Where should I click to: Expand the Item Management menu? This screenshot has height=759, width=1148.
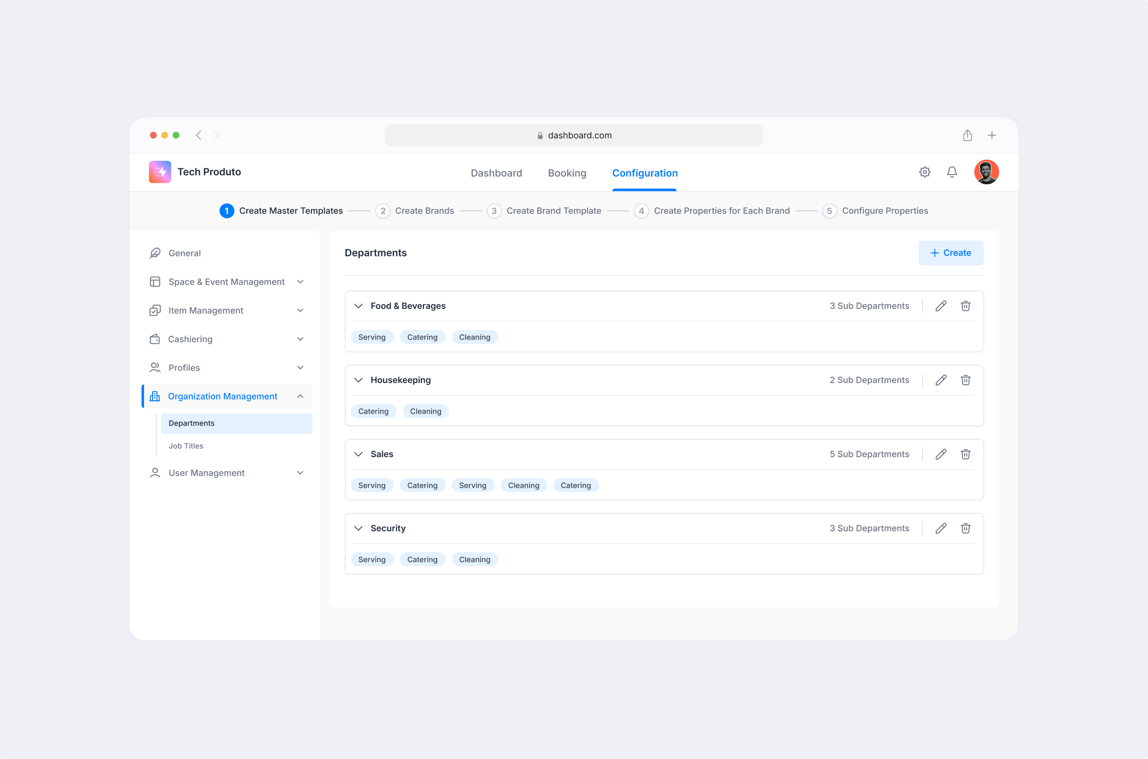(x=300, y=310)
